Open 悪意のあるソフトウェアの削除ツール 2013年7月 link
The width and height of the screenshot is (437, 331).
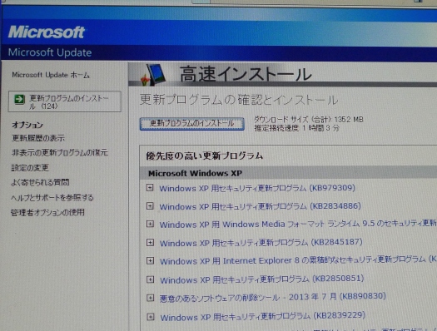(272, 297)
